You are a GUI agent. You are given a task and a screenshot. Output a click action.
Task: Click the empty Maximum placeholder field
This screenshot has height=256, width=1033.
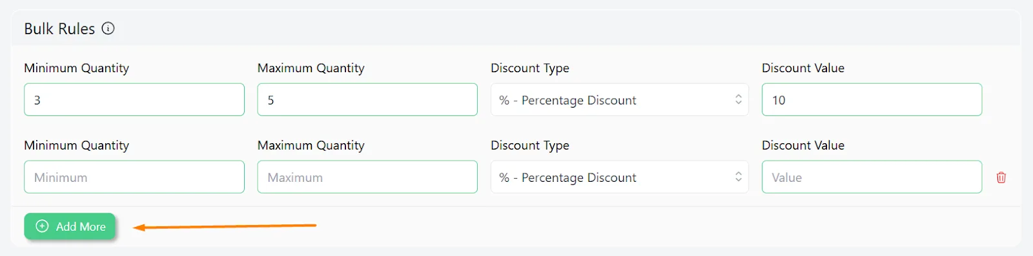(367, 177)
